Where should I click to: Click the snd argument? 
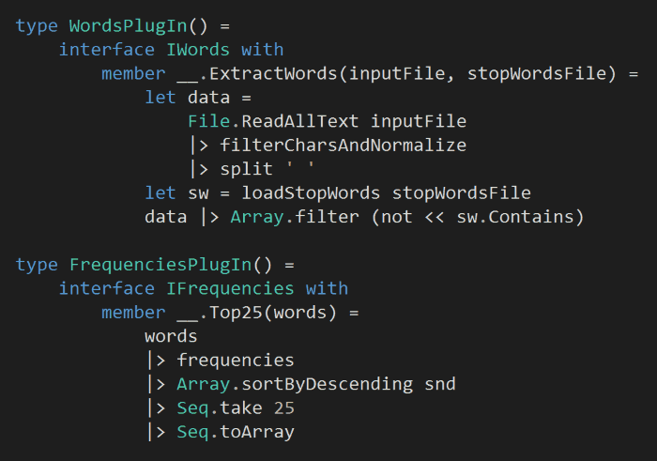[x=439, y=384]
